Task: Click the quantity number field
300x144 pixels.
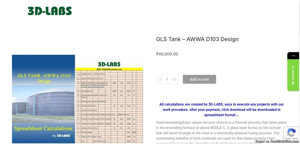Action: pos(167,79)
